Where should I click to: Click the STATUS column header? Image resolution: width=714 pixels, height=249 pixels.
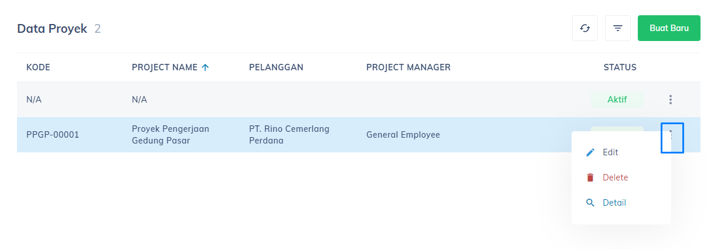click(620, 67)
